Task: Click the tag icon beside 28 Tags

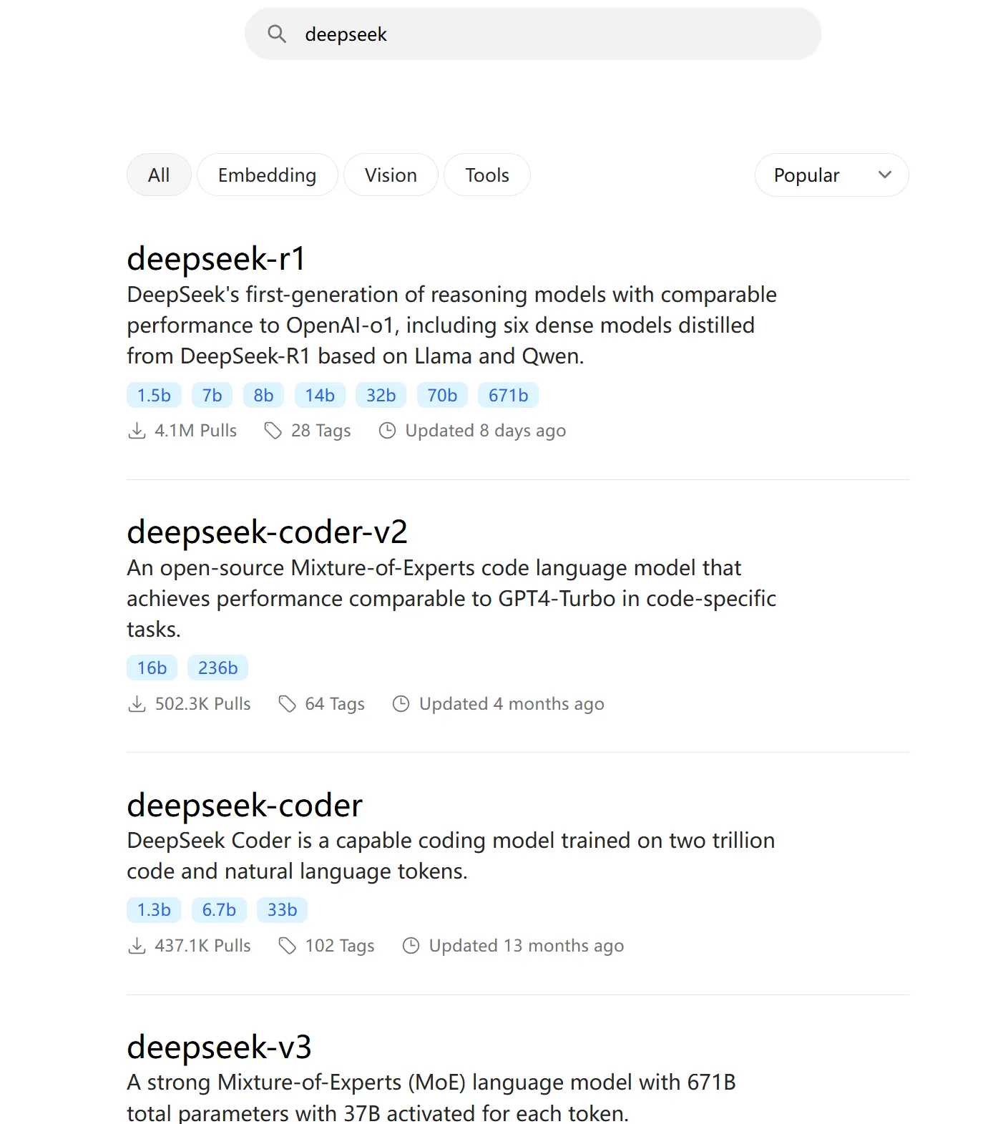Action: 273,430
